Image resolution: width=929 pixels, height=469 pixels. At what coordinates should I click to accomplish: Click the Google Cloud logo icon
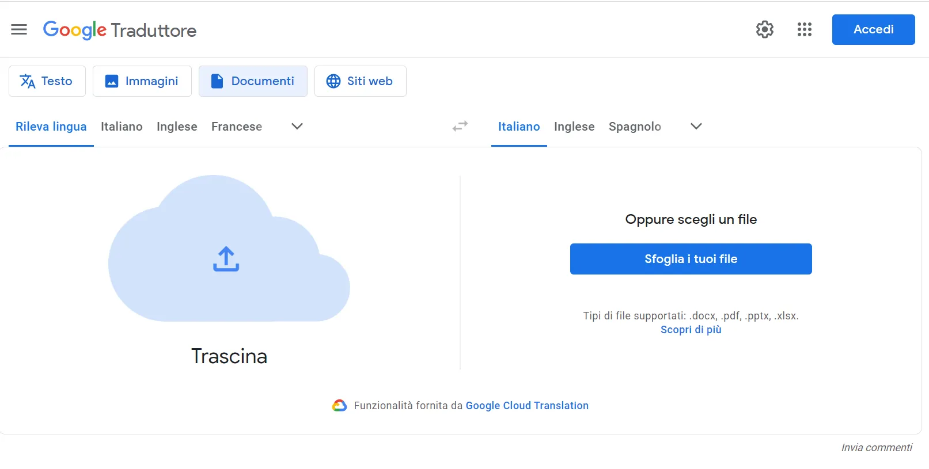340,406
